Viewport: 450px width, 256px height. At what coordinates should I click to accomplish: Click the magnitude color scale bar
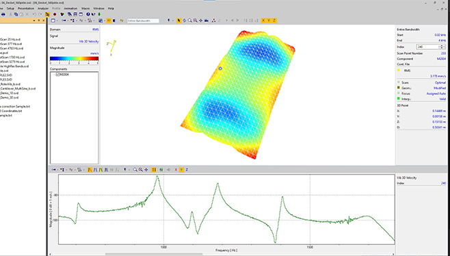coord(75,59)
